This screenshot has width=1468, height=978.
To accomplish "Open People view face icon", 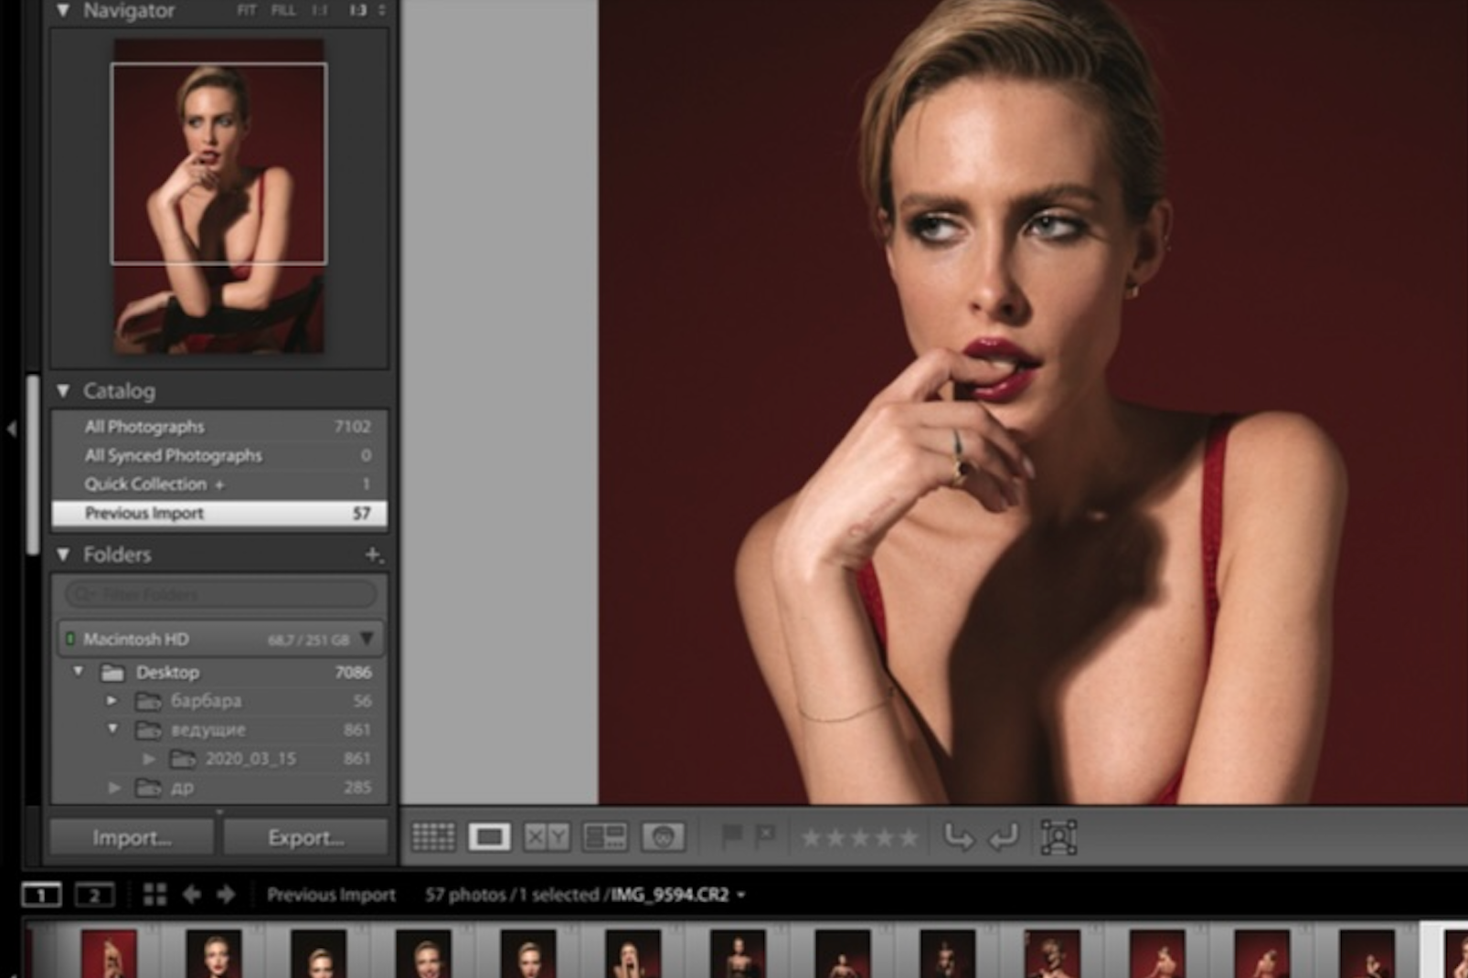I will (x=663, y=836).
